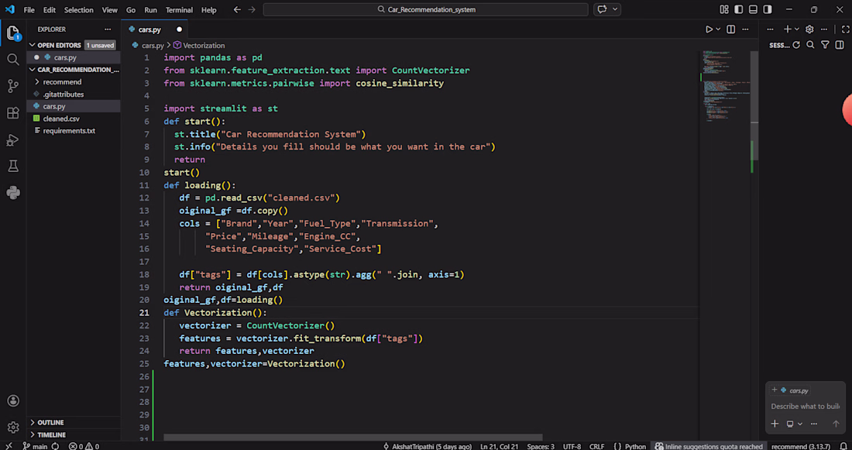The width and height of the screenshot is (852, 450).
Task: Refresh the chat sessions list
Action: (x=796, y=45)
